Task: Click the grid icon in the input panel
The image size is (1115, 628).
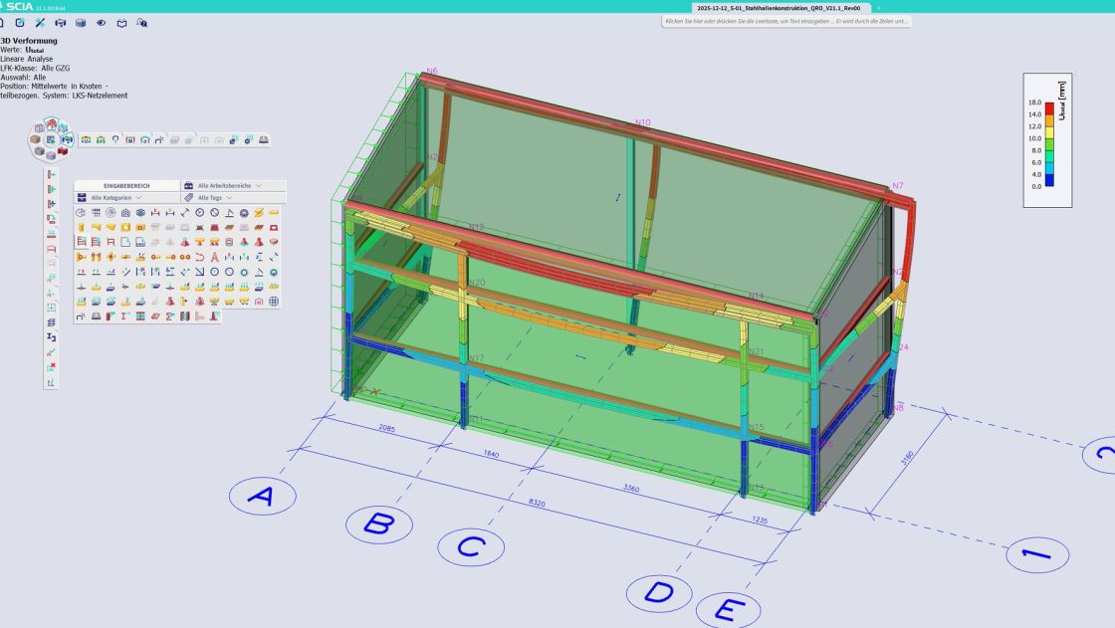Action: point(97,212)
